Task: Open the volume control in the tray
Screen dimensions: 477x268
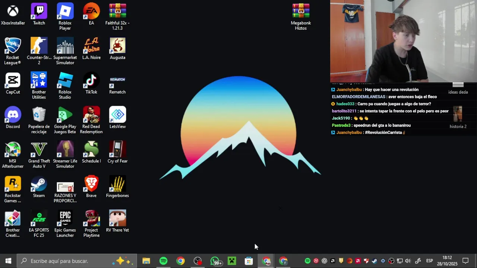Action: (408, 261)
